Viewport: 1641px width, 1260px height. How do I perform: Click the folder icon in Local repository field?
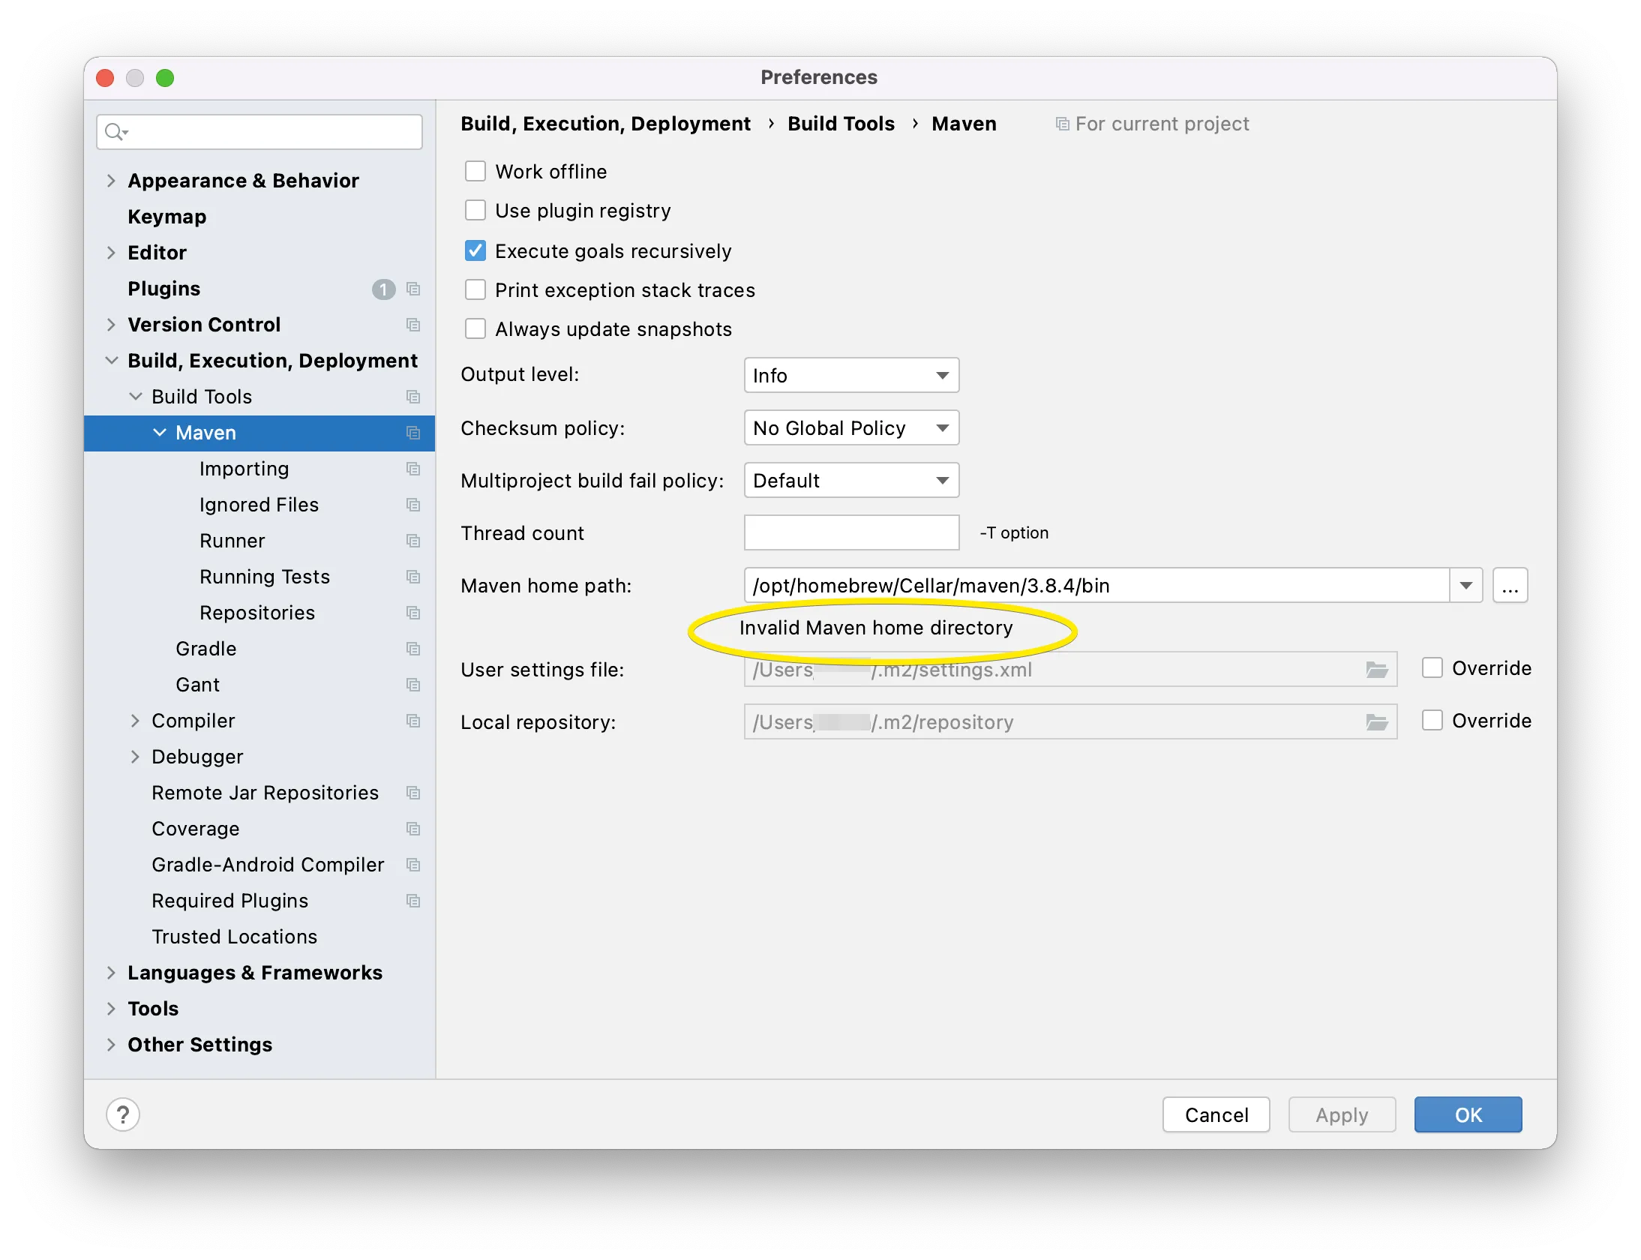[1376, 722]
